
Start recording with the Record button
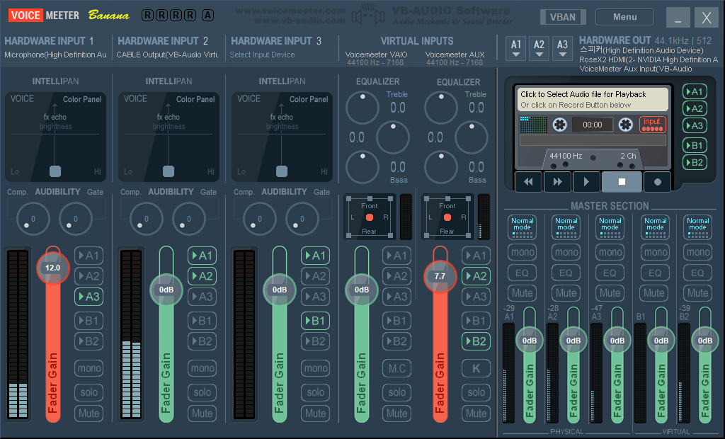(x=657, y=182)
